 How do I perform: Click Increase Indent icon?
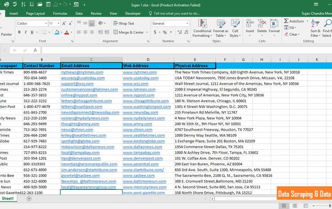107,32
